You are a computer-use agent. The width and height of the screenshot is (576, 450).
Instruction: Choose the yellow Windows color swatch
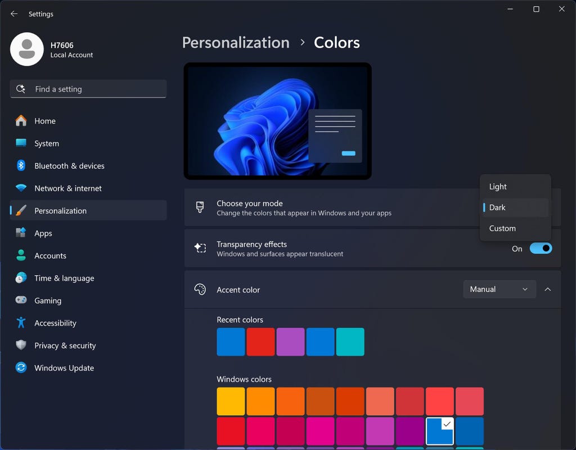coord(231,401)
